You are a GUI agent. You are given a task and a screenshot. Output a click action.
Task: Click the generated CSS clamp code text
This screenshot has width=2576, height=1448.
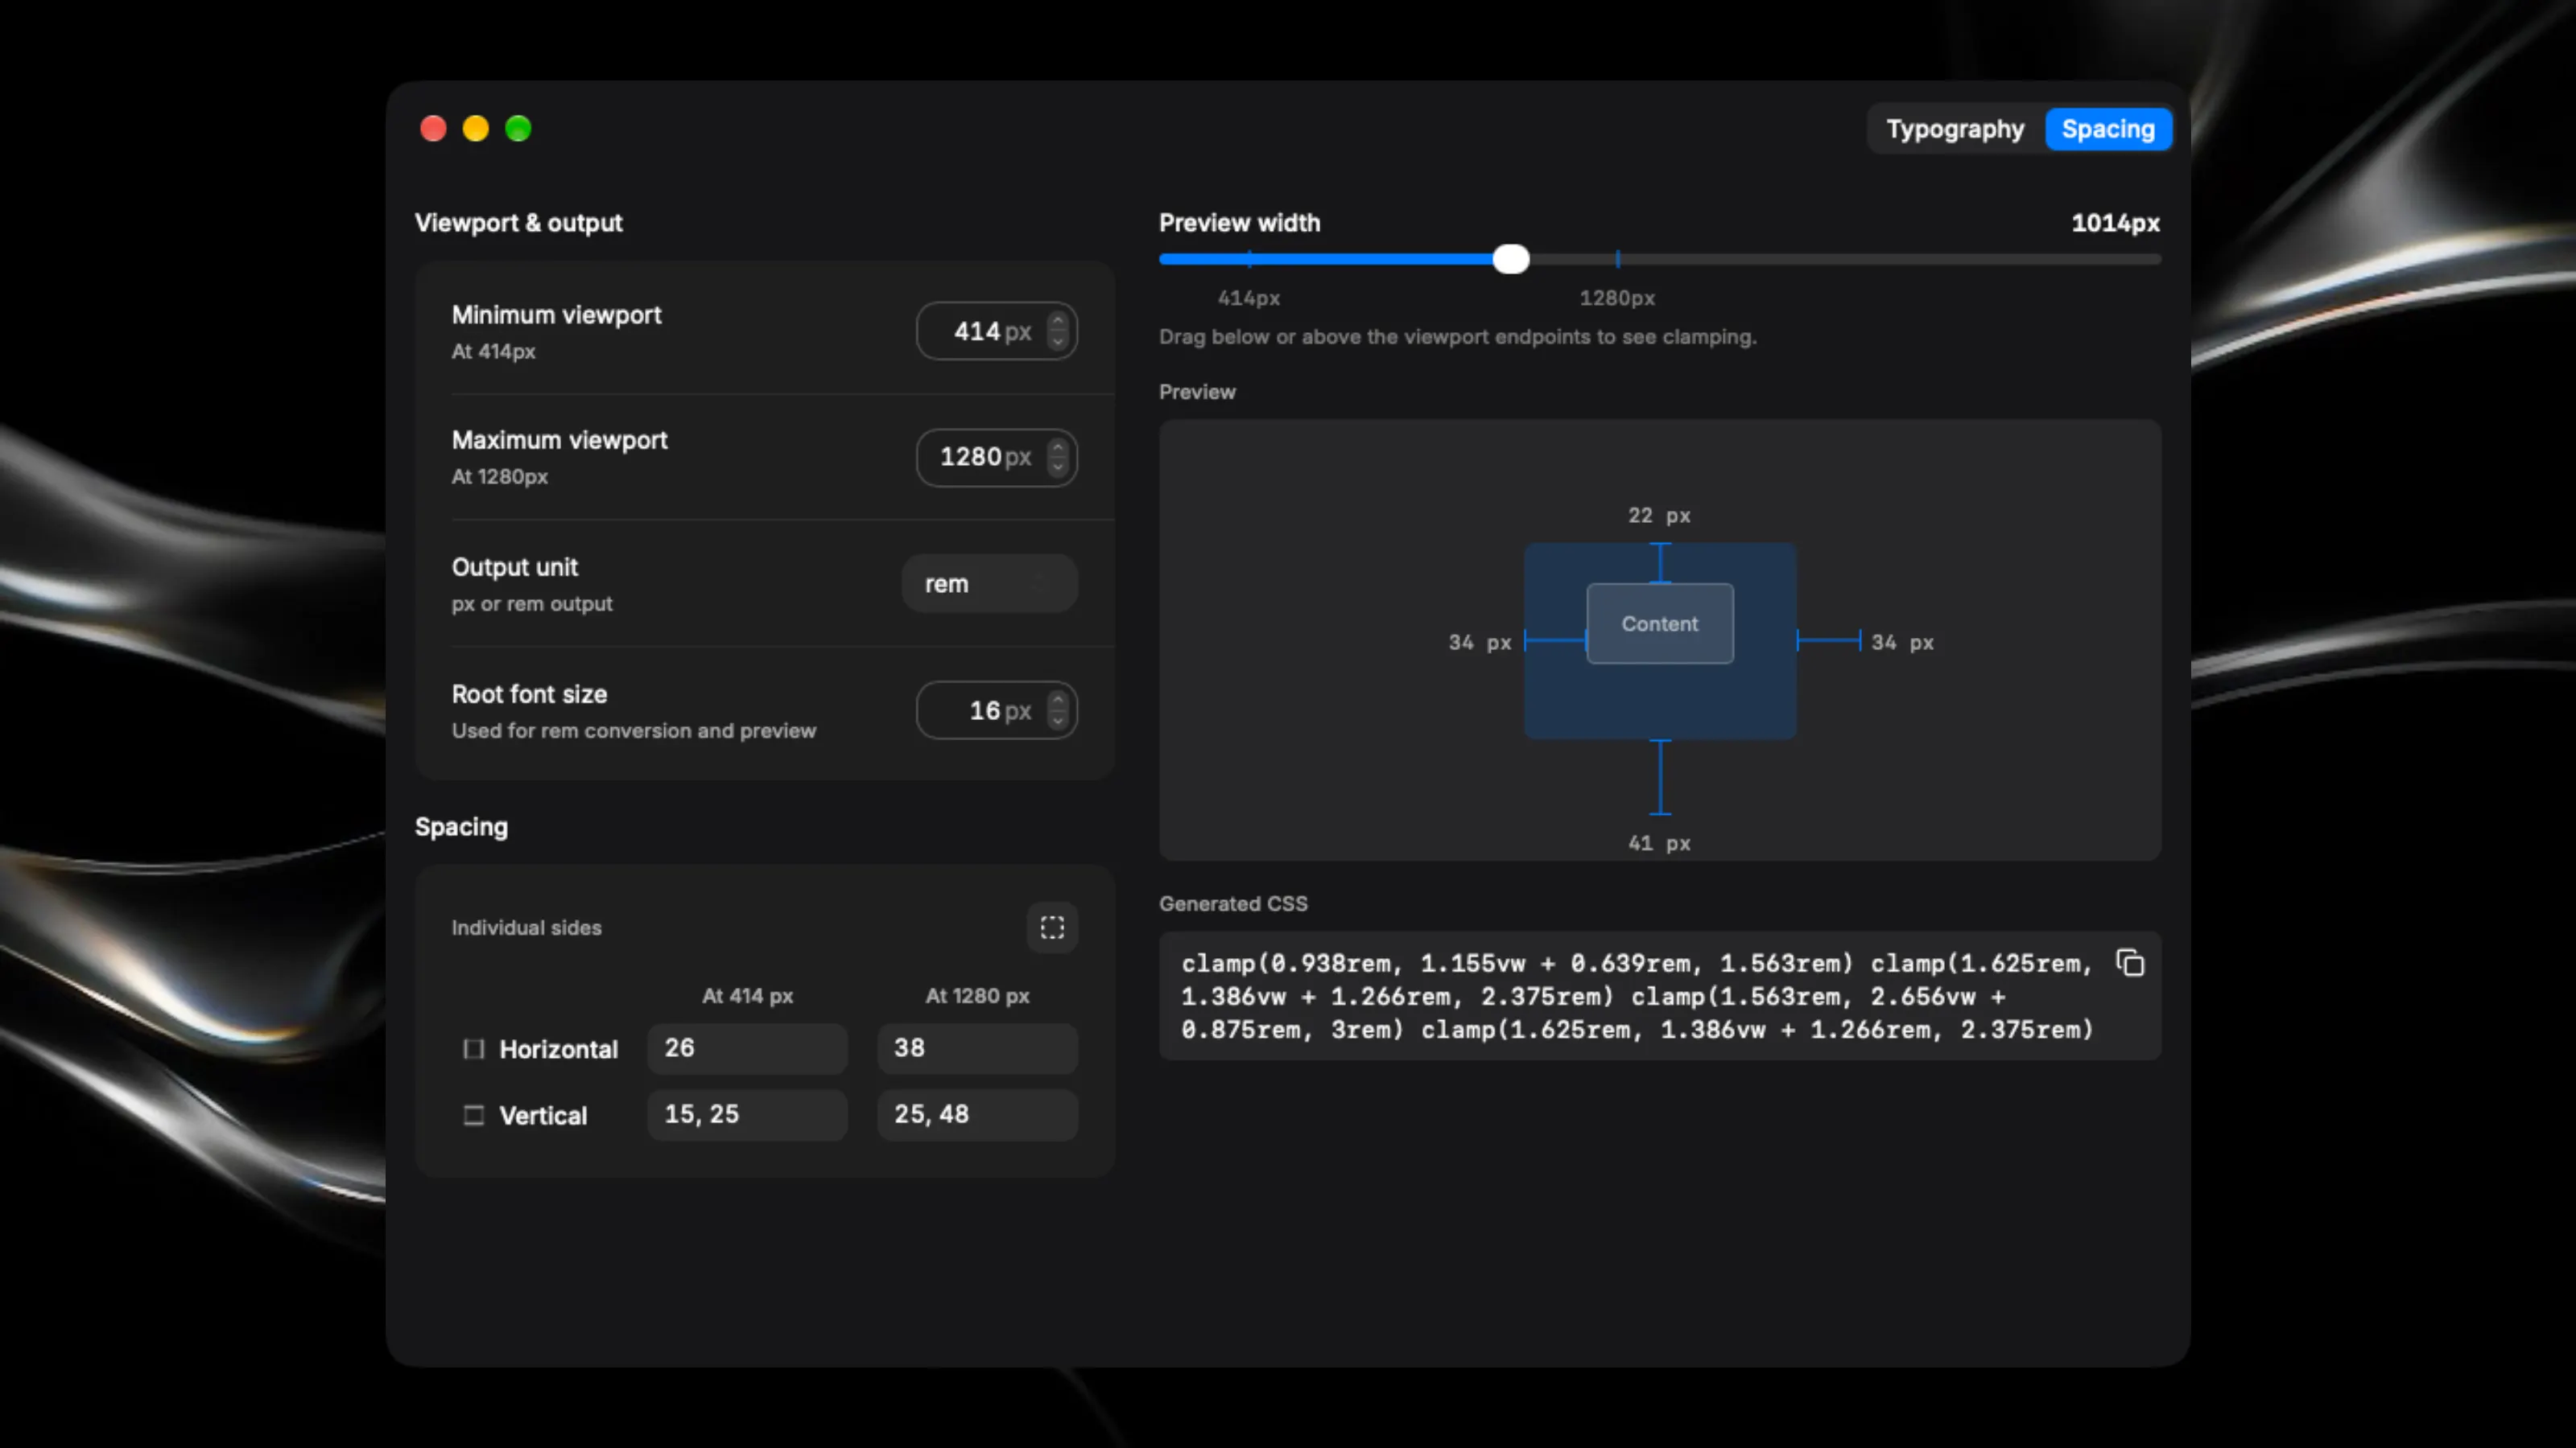pyautogui.click(x=1637, y=997)
